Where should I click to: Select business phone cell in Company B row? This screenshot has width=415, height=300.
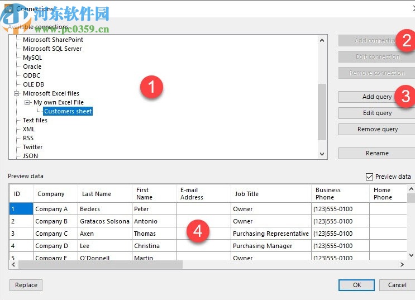(x=340, y=221)
